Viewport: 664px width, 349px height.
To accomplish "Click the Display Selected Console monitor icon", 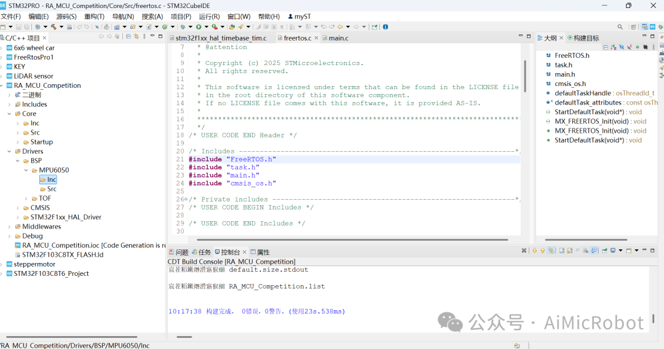I will click(613, 250).
